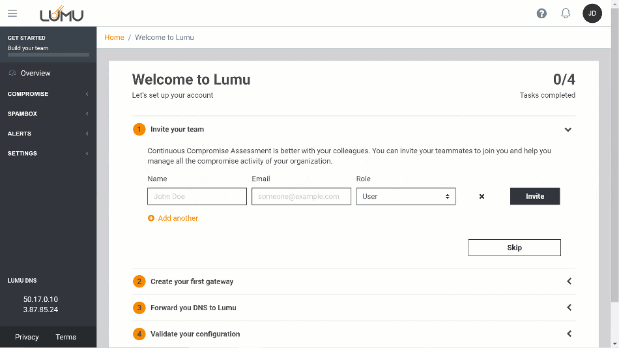Screen dimensions: 619x348
Task: Click the plus icon beside Add another
Action: tap(151, 218)
